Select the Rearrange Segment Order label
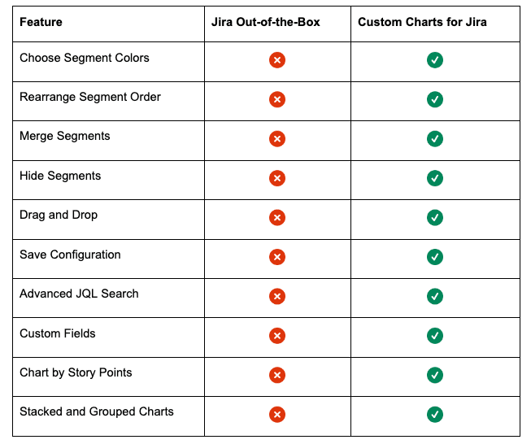Viewport: 531px width, 444px height. coord(90,97)
